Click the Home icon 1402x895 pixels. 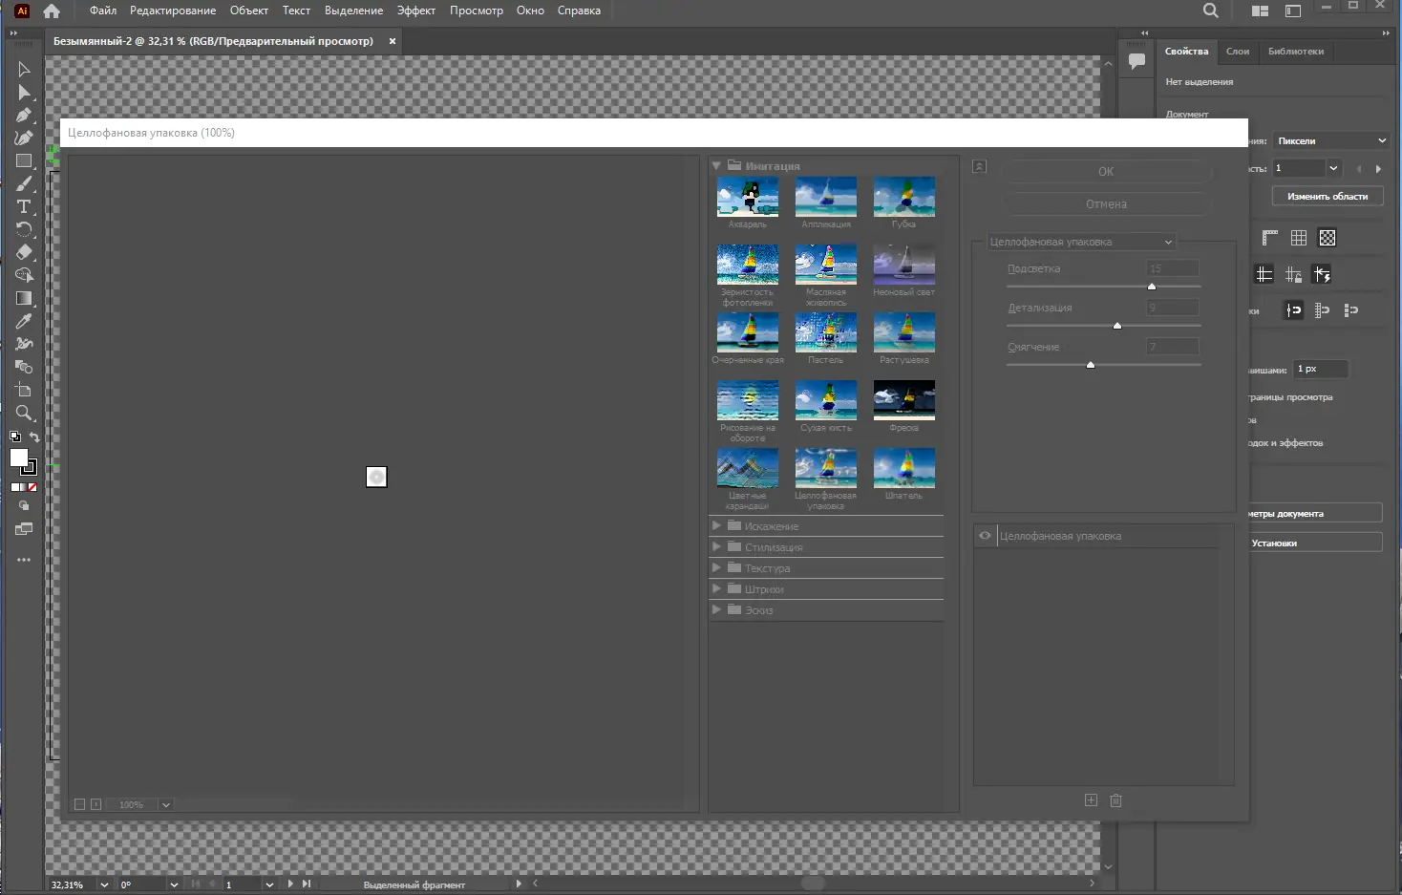(52, 11)
